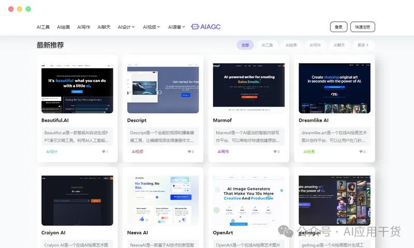Open the OpenArt title link
This screenshot has width=414, height=248.
[223, 232]
